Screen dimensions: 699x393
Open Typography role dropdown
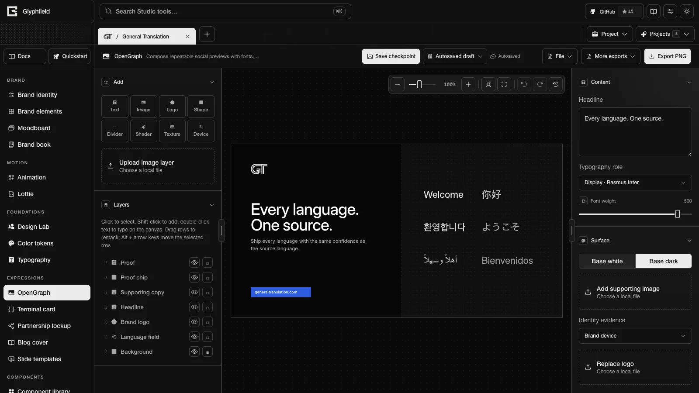635,183
